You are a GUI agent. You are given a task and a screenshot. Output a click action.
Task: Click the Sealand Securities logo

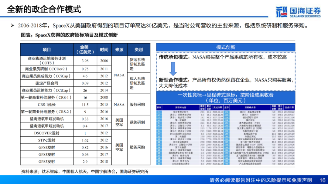click(298, 12)
